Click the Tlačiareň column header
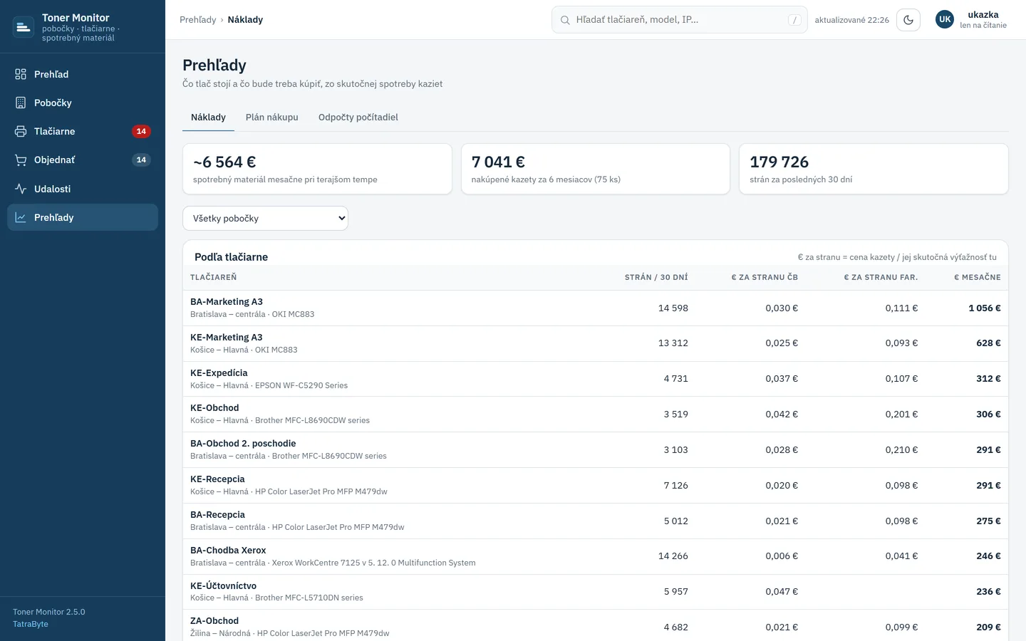This screenshot has width=1026, height=641. 214,278
